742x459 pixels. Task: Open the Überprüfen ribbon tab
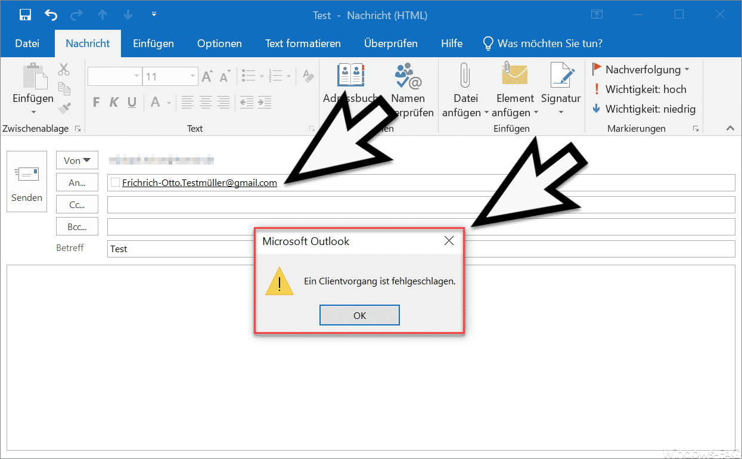(x=391, y=44)
